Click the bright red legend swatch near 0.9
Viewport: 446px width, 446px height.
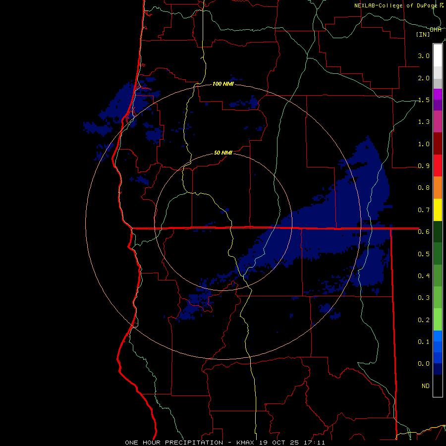[438, 165]
